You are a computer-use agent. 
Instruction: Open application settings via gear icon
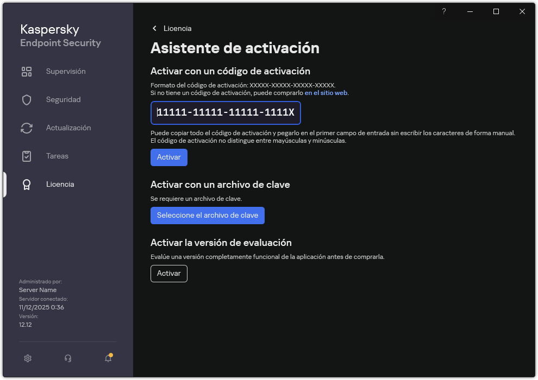[x=28, y=358]
